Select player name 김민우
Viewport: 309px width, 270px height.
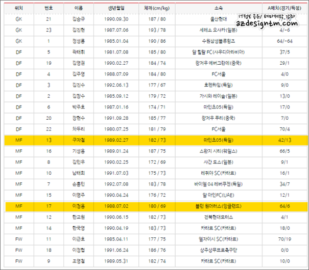[x=79, y=163]
